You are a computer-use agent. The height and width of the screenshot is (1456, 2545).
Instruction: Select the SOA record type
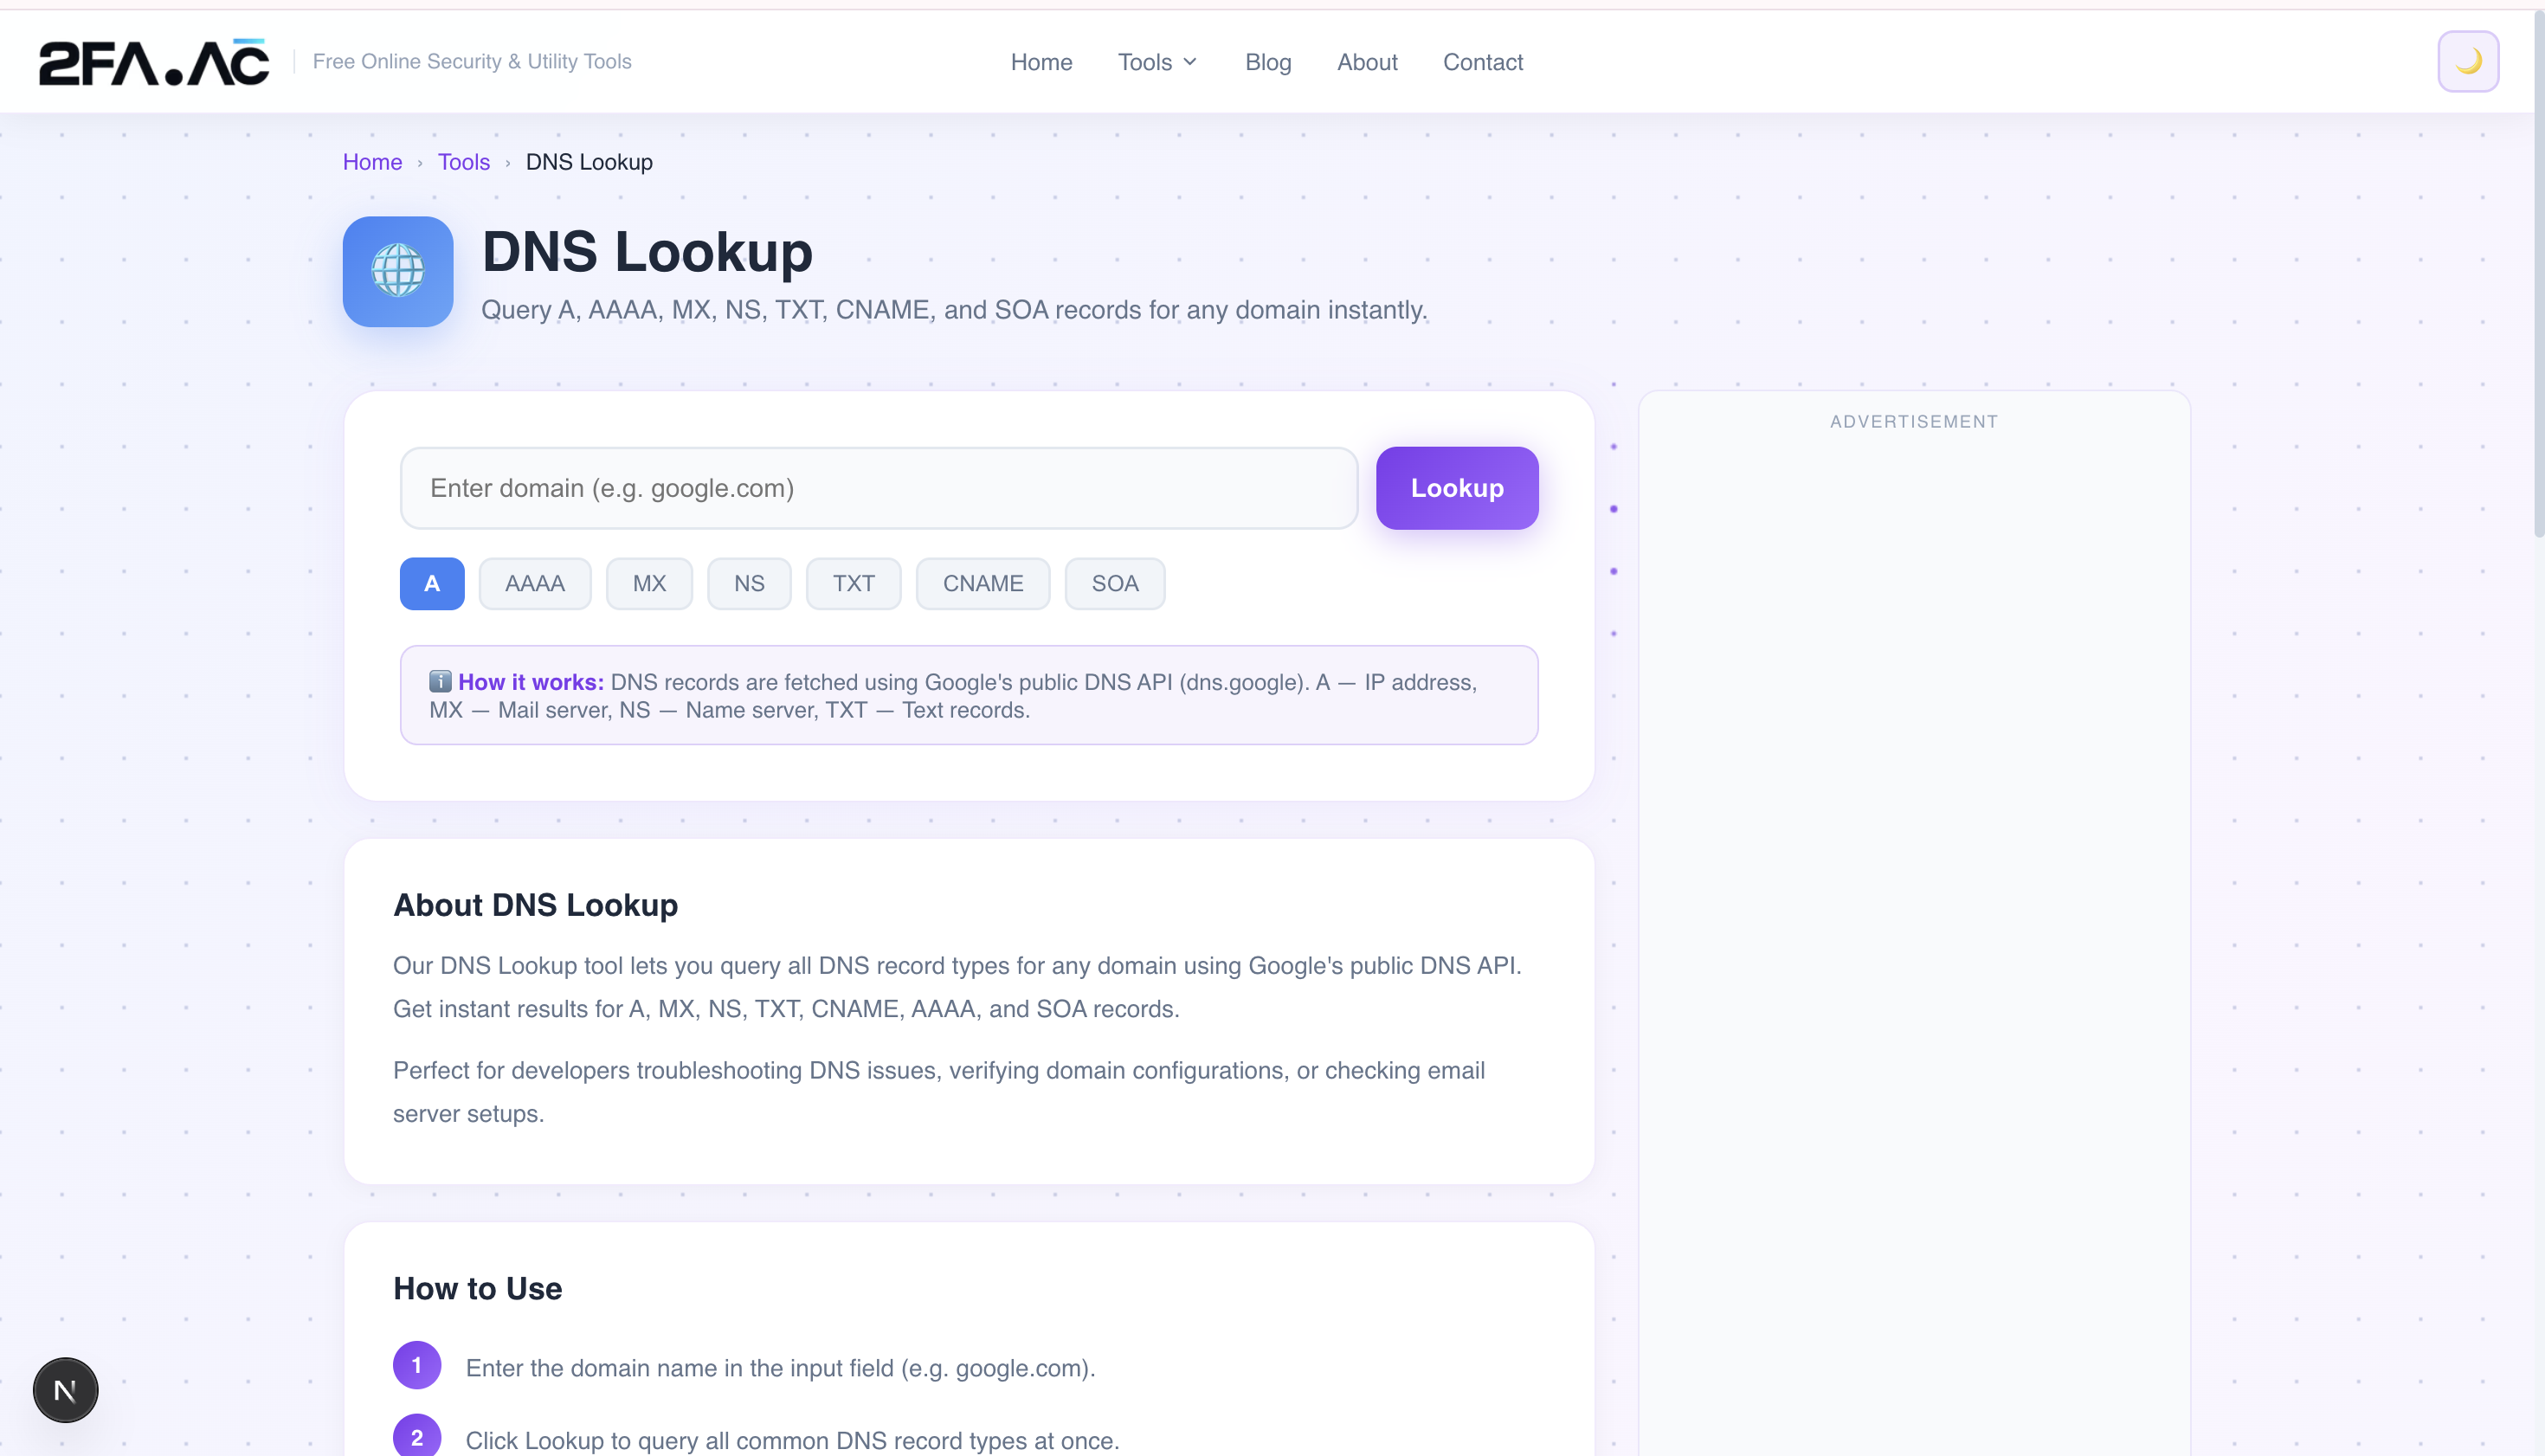point(1115,584)
